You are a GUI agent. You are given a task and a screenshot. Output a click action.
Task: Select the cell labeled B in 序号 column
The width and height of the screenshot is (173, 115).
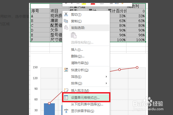pyautogui.click(x=40, y=20)
